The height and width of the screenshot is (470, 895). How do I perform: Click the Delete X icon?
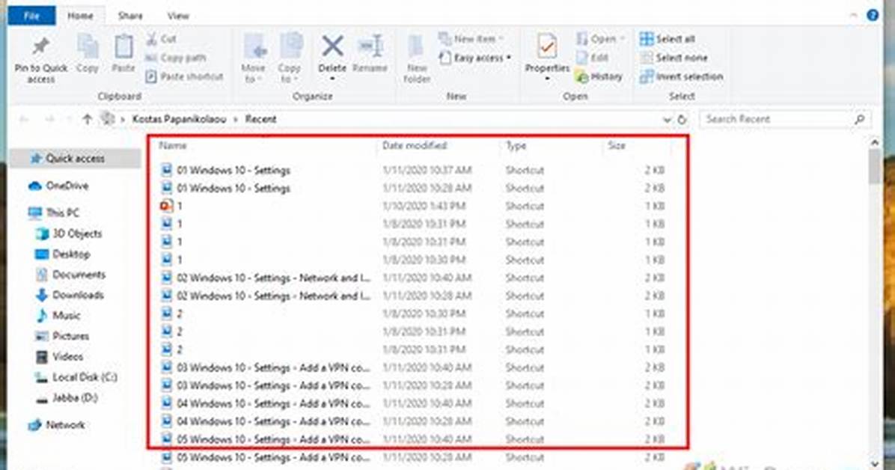pyautogui.click(x=332, y=46)
